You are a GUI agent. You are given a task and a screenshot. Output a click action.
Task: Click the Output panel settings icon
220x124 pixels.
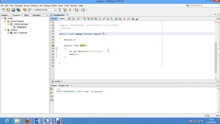tap(52, 100)
